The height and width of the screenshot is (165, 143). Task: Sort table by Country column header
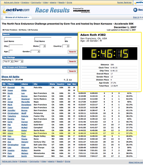tap(61, 84)
